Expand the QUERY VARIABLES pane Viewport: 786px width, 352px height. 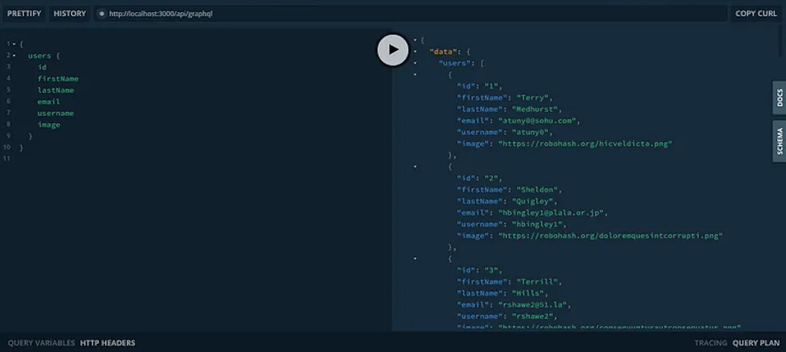click(41, 343)
